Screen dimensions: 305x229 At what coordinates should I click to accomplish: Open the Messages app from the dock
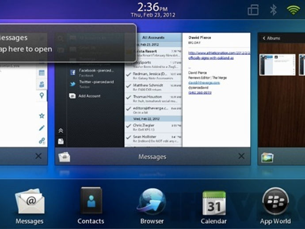(30, 202)
